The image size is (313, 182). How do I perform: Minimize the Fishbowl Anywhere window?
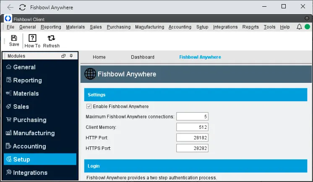click(x=264, y=6)
